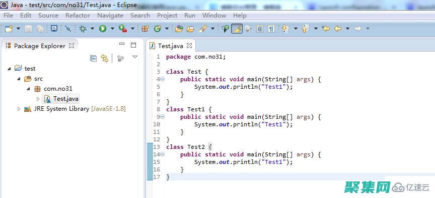Toggle Skip All Breakpoints
The width and height of the screenshot is (435, 198).
click(68, 29)
